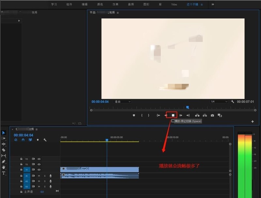
Task: Open Program Monitor wrench settings
Action: [x=233, y=102]
